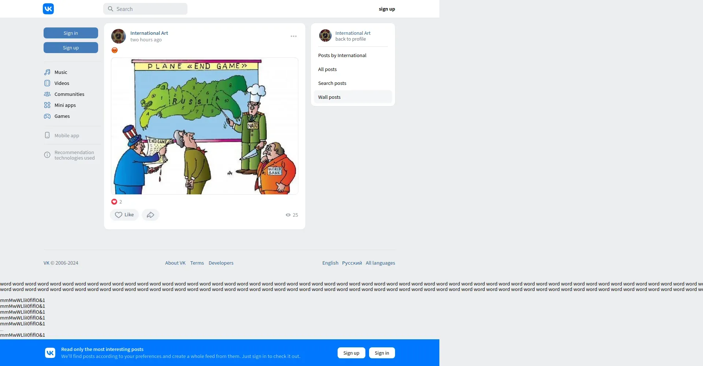This screenshot has width=703, height=366.
Task: Switch language to English
Action: pyautogui.click(x=330, y=263)
